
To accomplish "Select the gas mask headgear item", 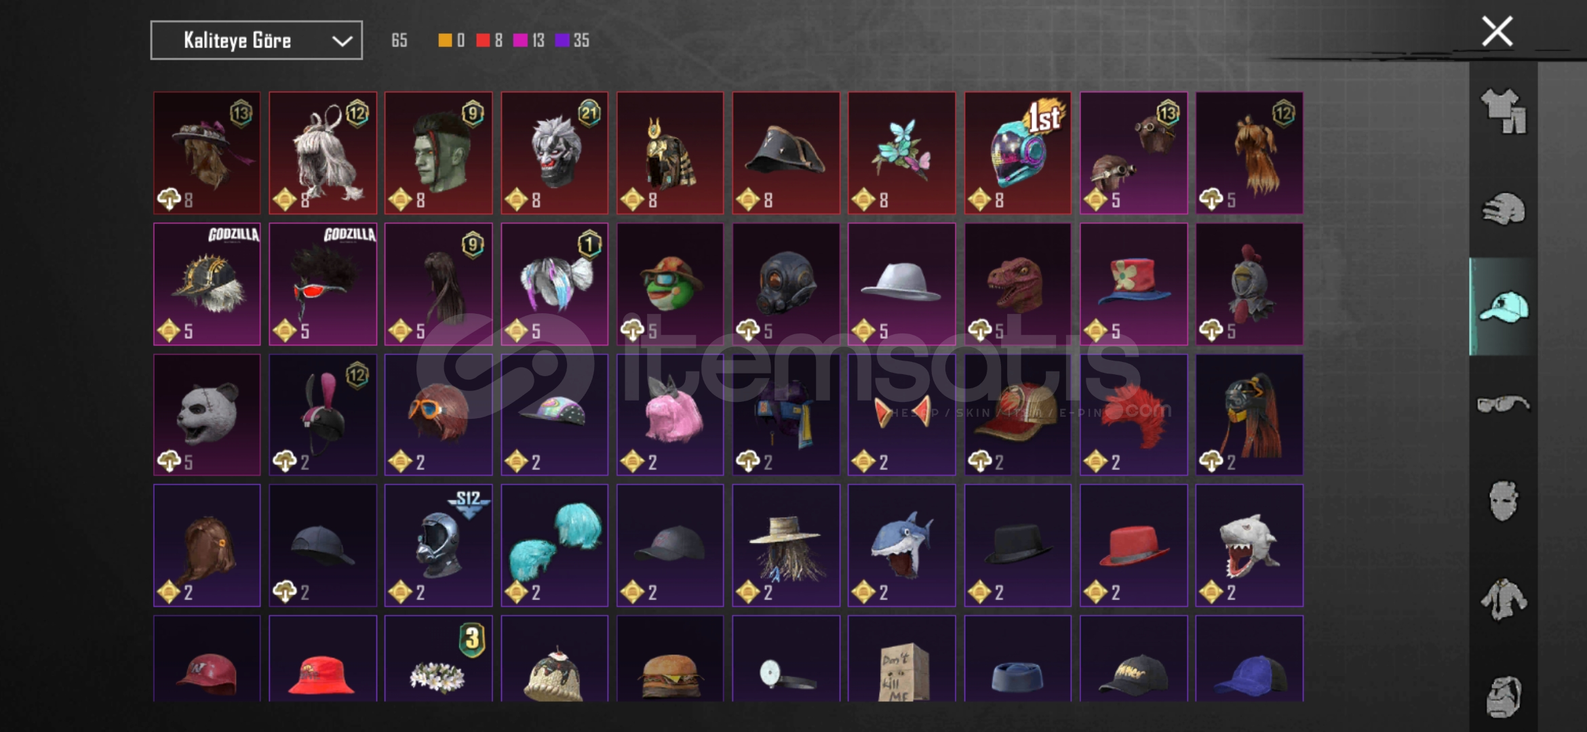I will tap(786, 284).
